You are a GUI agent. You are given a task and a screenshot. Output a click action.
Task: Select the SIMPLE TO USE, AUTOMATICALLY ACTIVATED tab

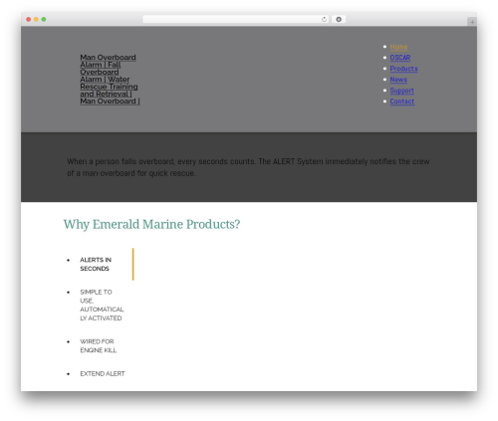click(x=102, y=305)
